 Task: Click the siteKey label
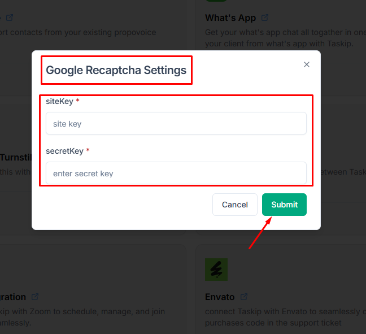[59, 101]
